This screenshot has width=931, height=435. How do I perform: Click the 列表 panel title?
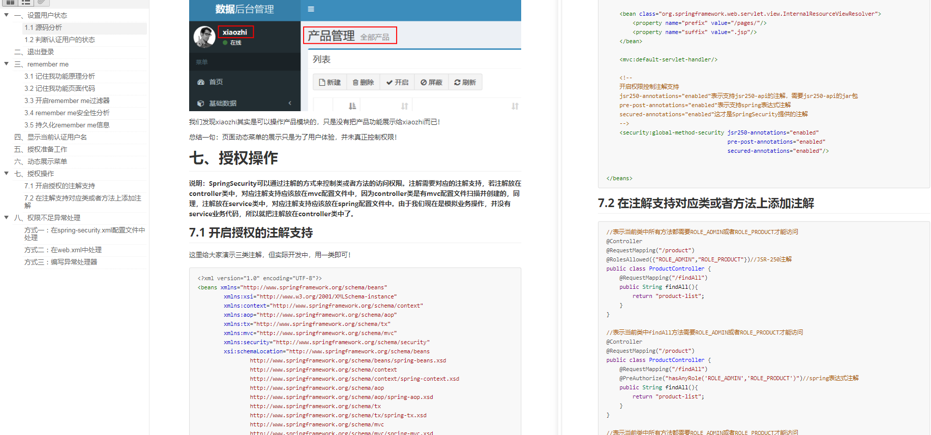321,59
